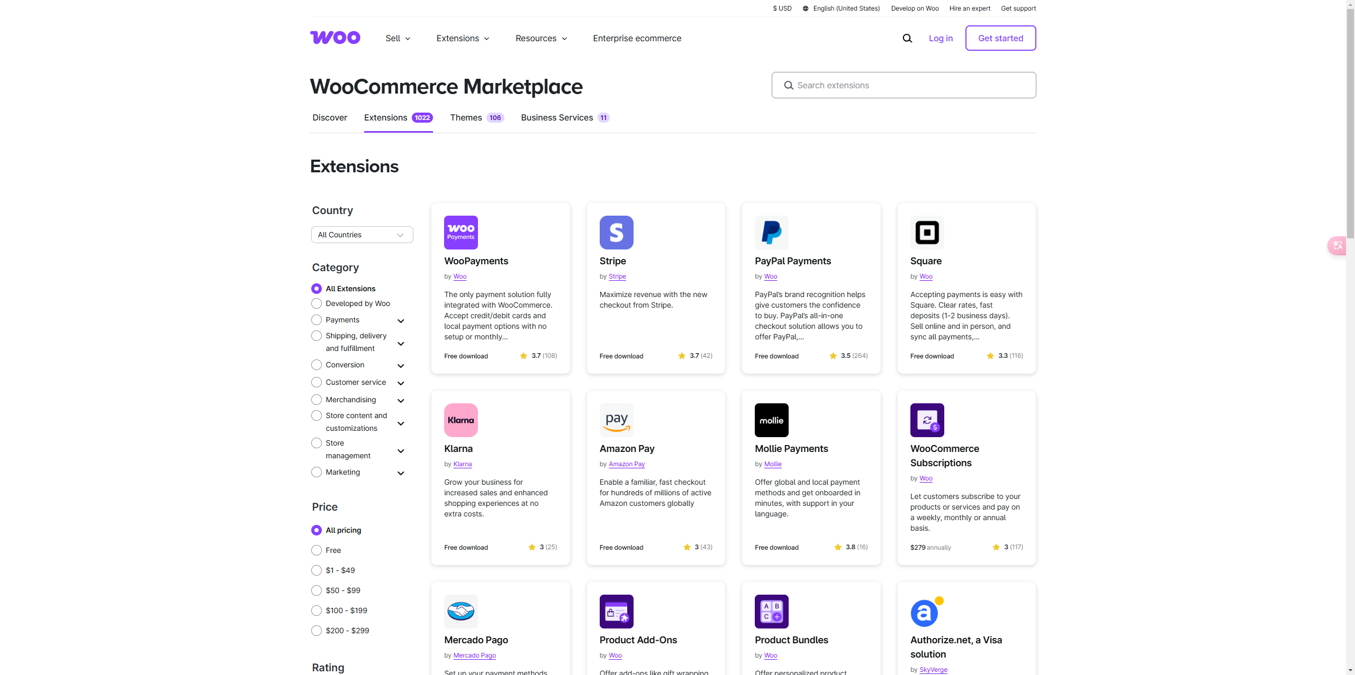This screenshot has width=1355, height=675.
Task: Open the Resources dropdown menu
Action: pos(541,38)
